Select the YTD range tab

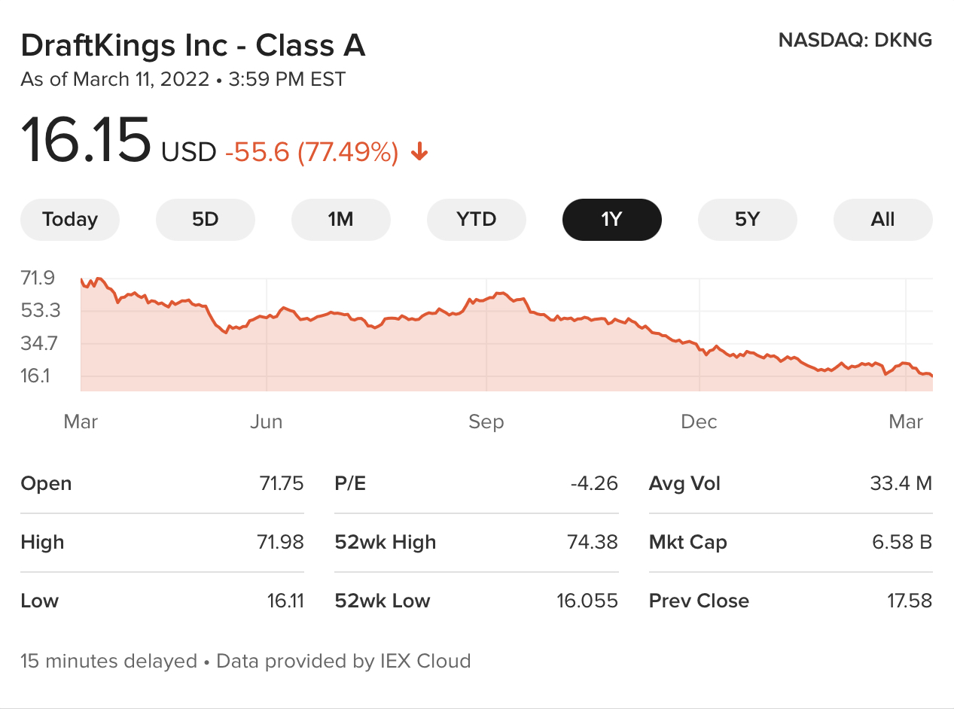tap(476, 220)
